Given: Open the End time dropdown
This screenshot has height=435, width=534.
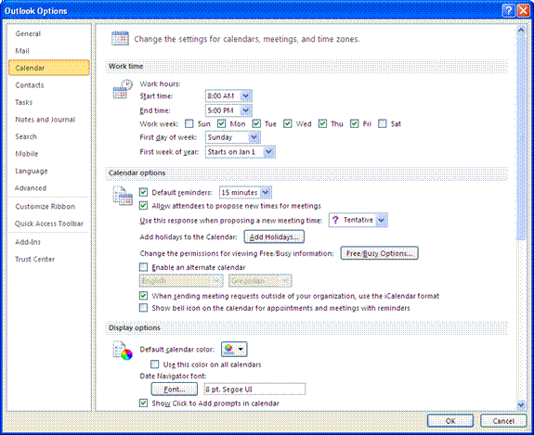Looking at the screenshot, I should (x=228, y=110).
